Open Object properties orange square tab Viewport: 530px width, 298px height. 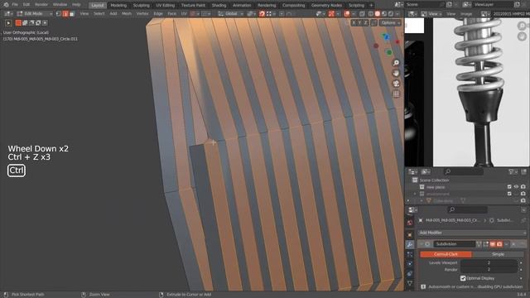coord(410,234)
